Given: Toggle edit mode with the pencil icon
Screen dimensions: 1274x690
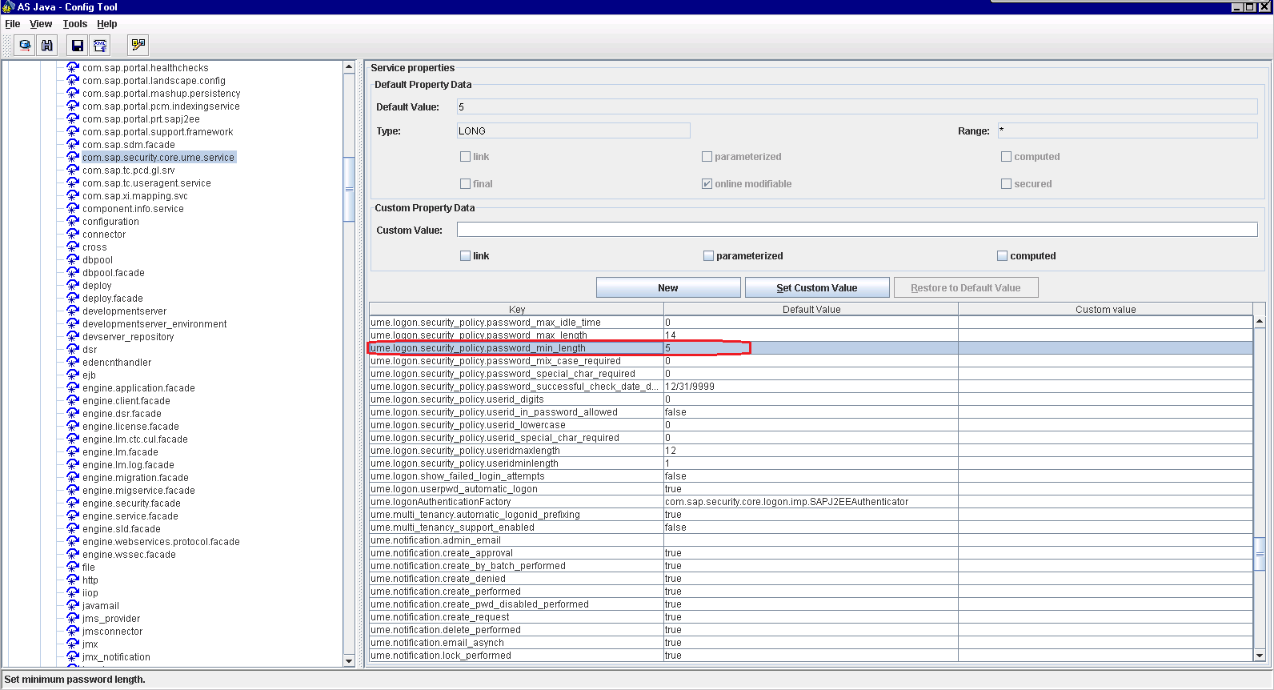Looking at the screenshot, I should click(x=138, y=46).
